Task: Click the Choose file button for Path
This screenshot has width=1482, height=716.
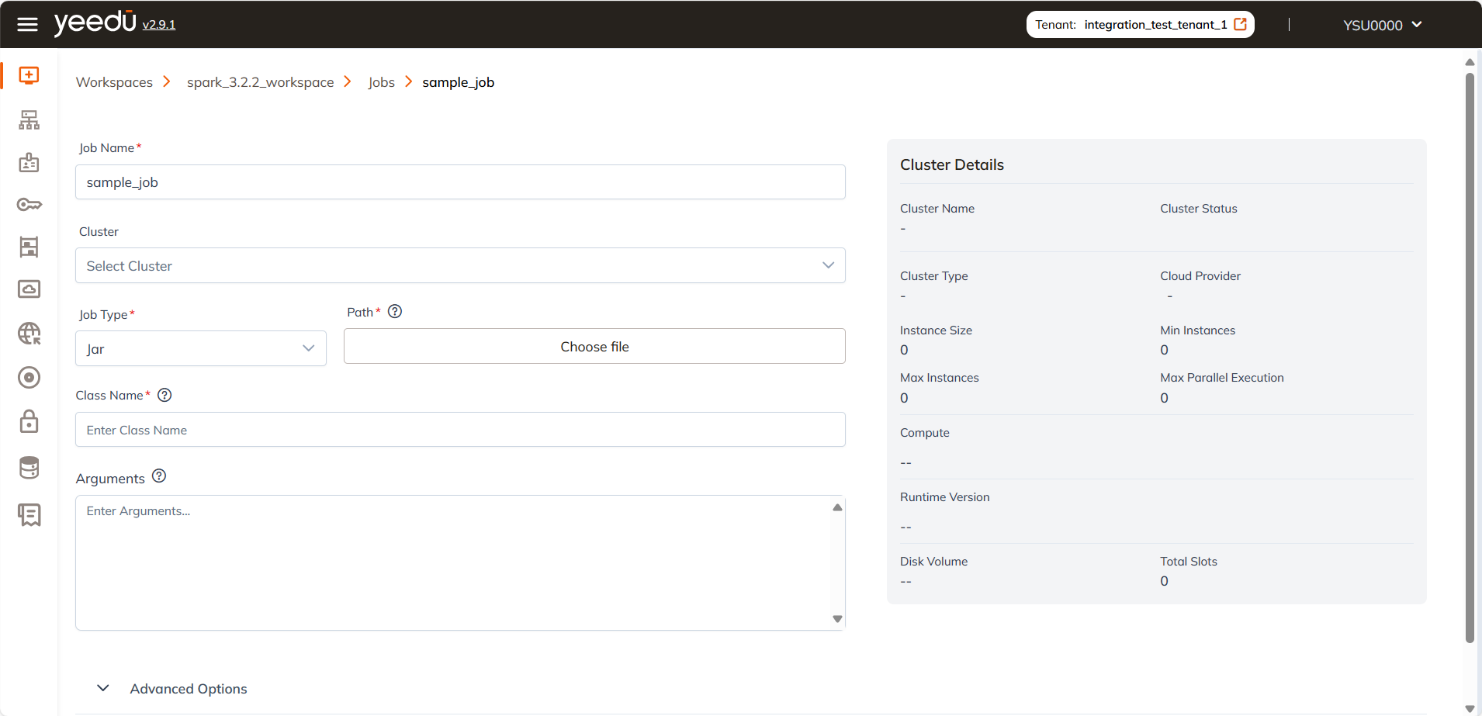Action: point(594,346)
